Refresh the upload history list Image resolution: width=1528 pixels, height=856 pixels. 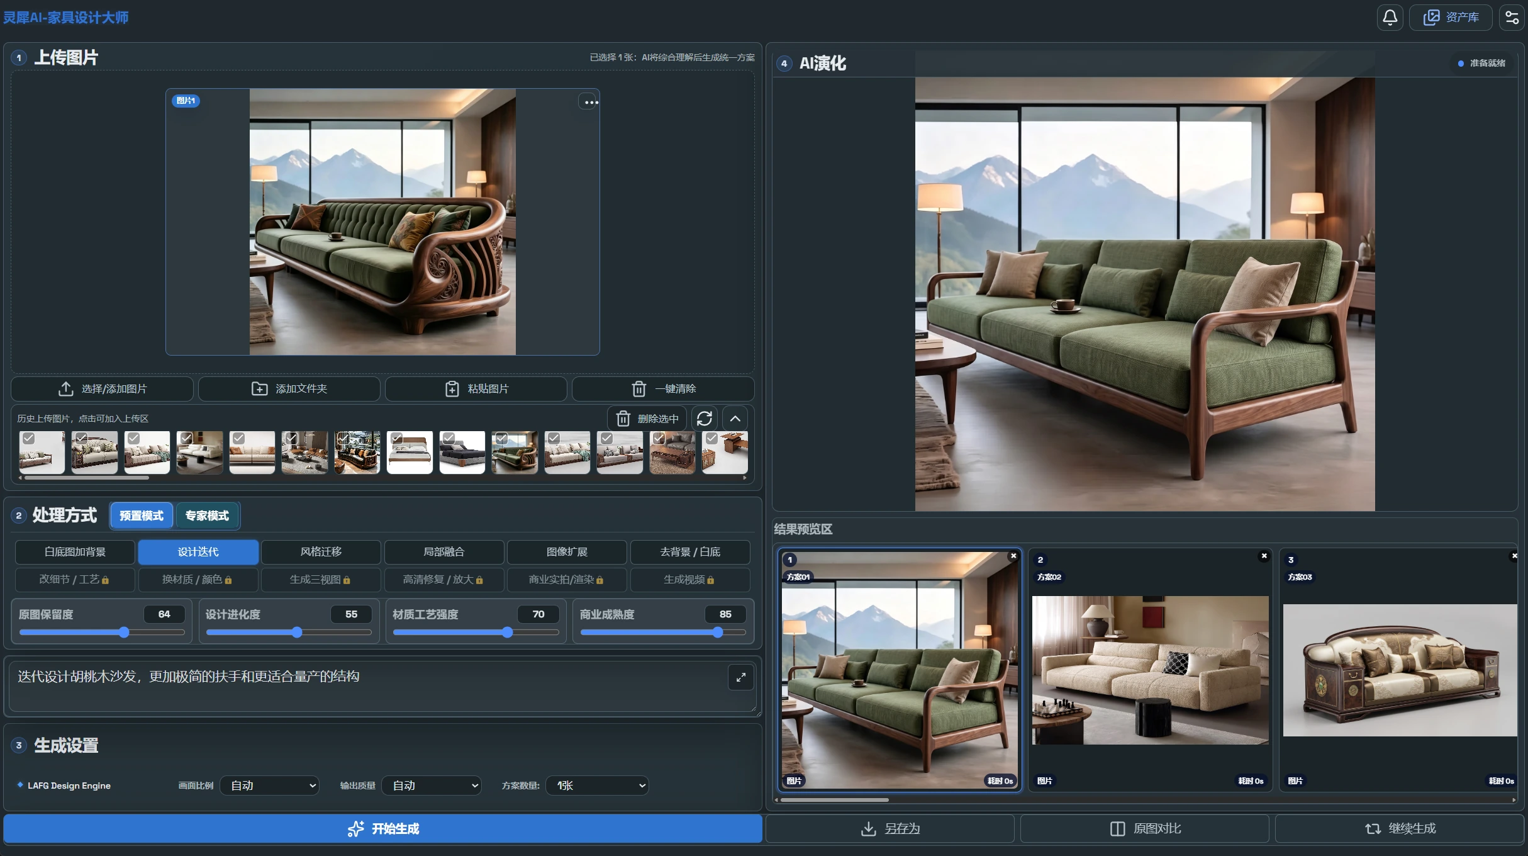[x=705, y=419]
